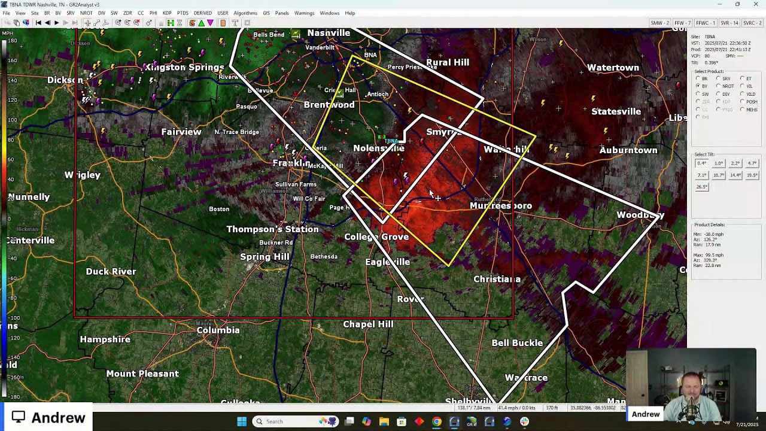Select the POSH product radio button
The image size is (766, 431).
coord(742,101)
